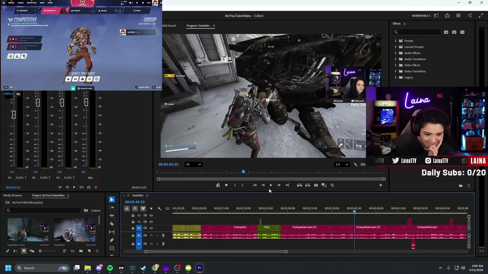Switch Project panel to freeform view
Screen dimensions: 488x274
32,251
